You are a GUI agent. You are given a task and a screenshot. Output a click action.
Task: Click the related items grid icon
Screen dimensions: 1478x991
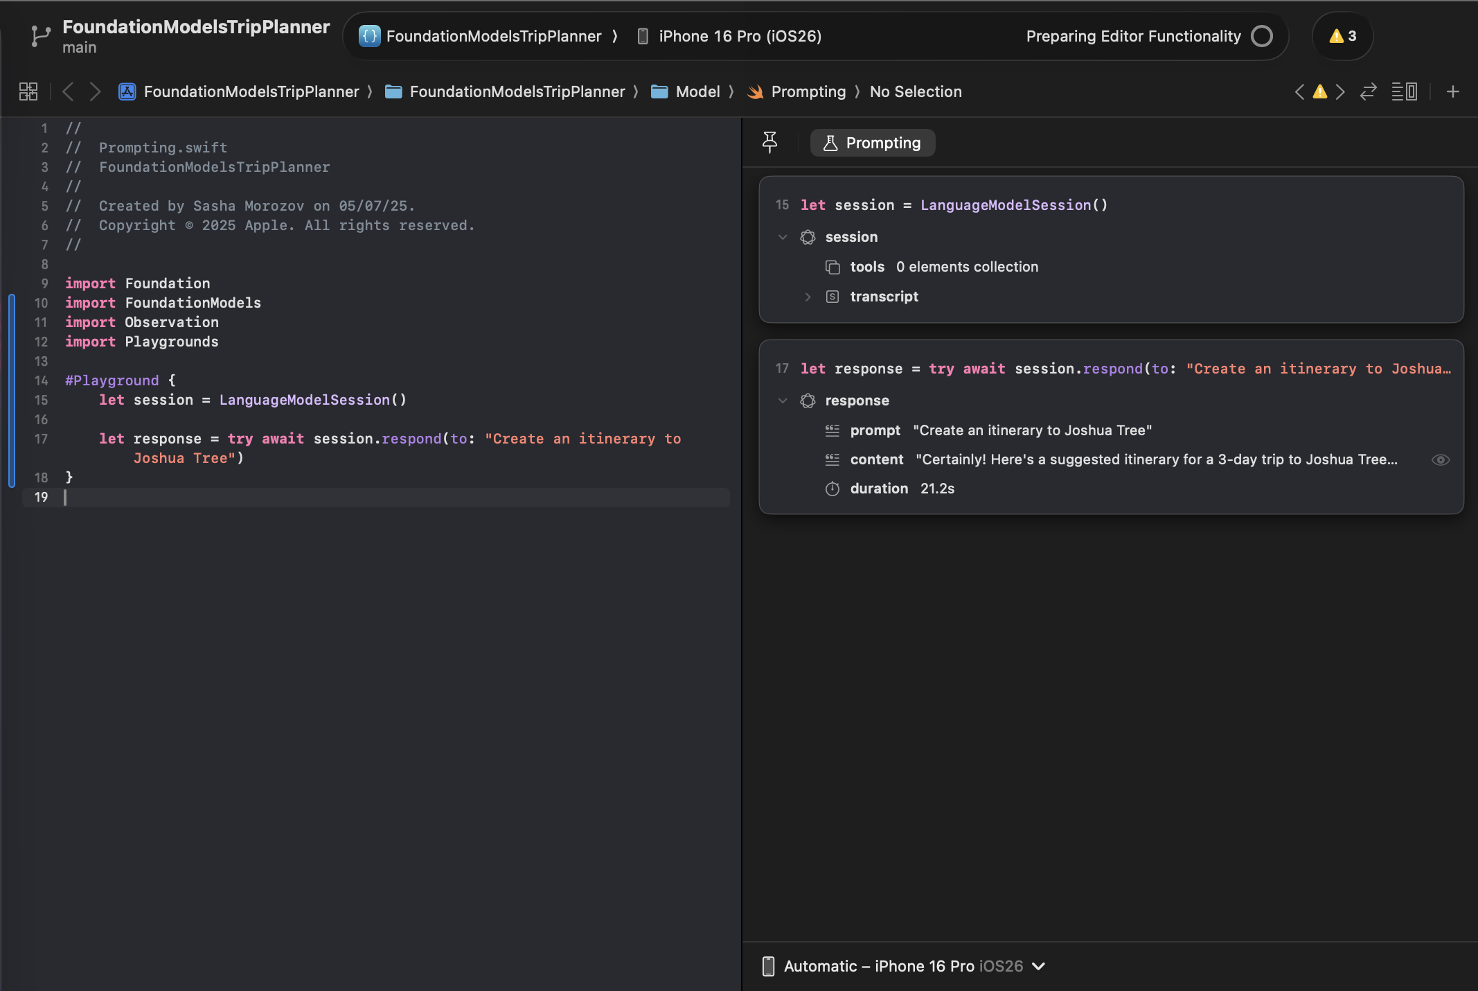(x=28, y=91)
